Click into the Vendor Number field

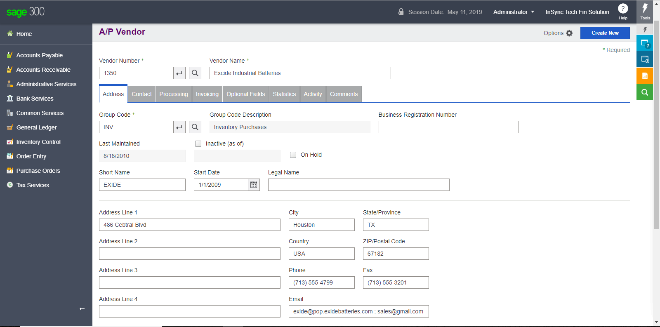[x=136, y=73]
